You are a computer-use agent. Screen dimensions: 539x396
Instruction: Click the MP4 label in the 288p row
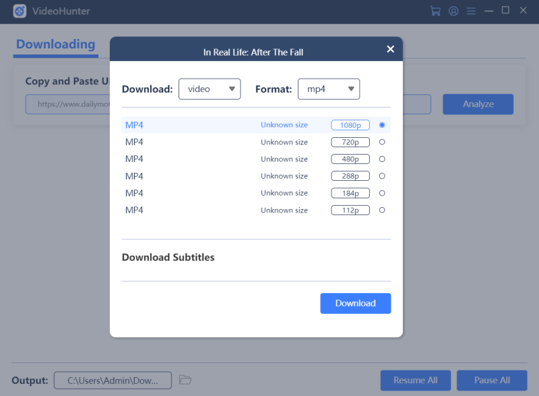(134, 176)
